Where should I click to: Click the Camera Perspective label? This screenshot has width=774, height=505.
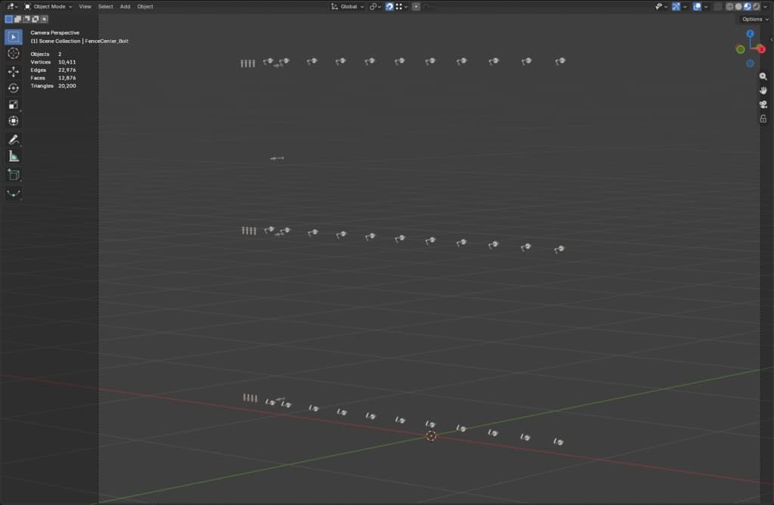coord(54,33)
